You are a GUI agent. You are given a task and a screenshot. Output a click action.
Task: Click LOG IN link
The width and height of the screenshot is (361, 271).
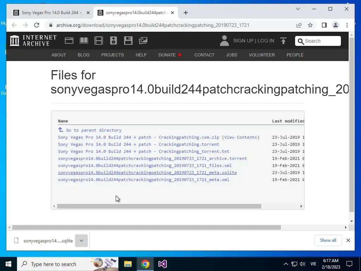266,41
